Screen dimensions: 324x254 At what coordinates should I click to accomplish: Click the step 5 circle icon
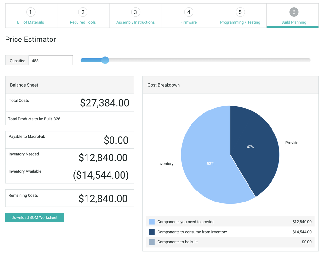coord(240,12)
